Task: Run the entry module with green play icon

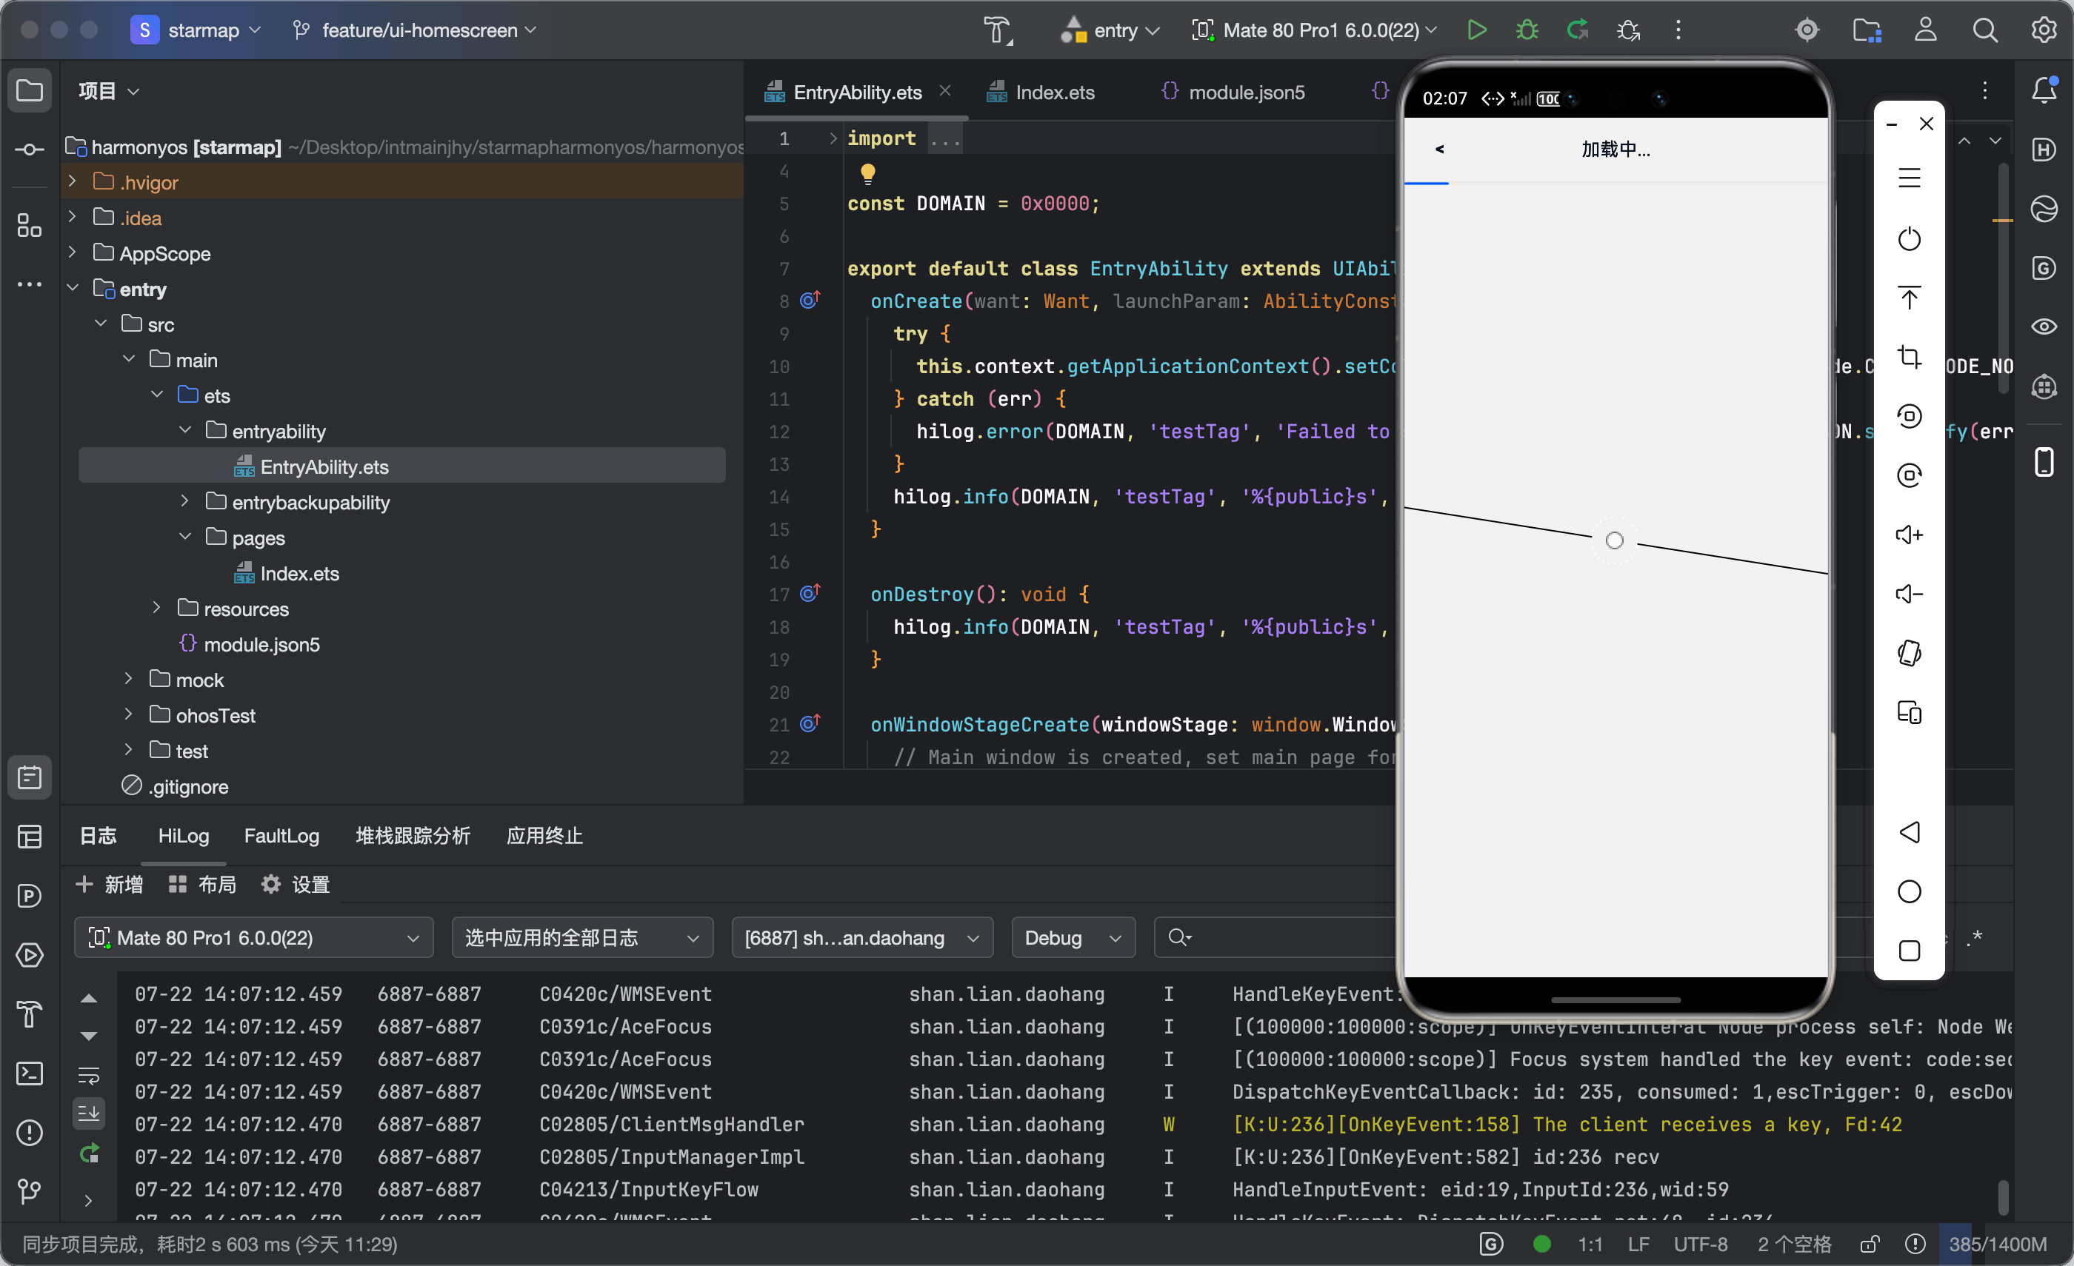Action: pyautogui.click(x=1476, y=30)
